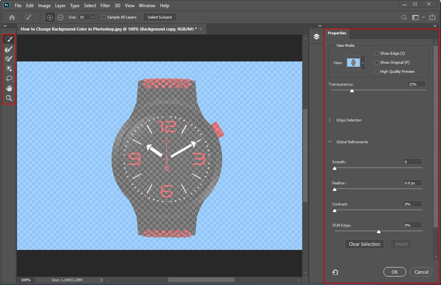Select the Refine Edge Brush tool

9,49
